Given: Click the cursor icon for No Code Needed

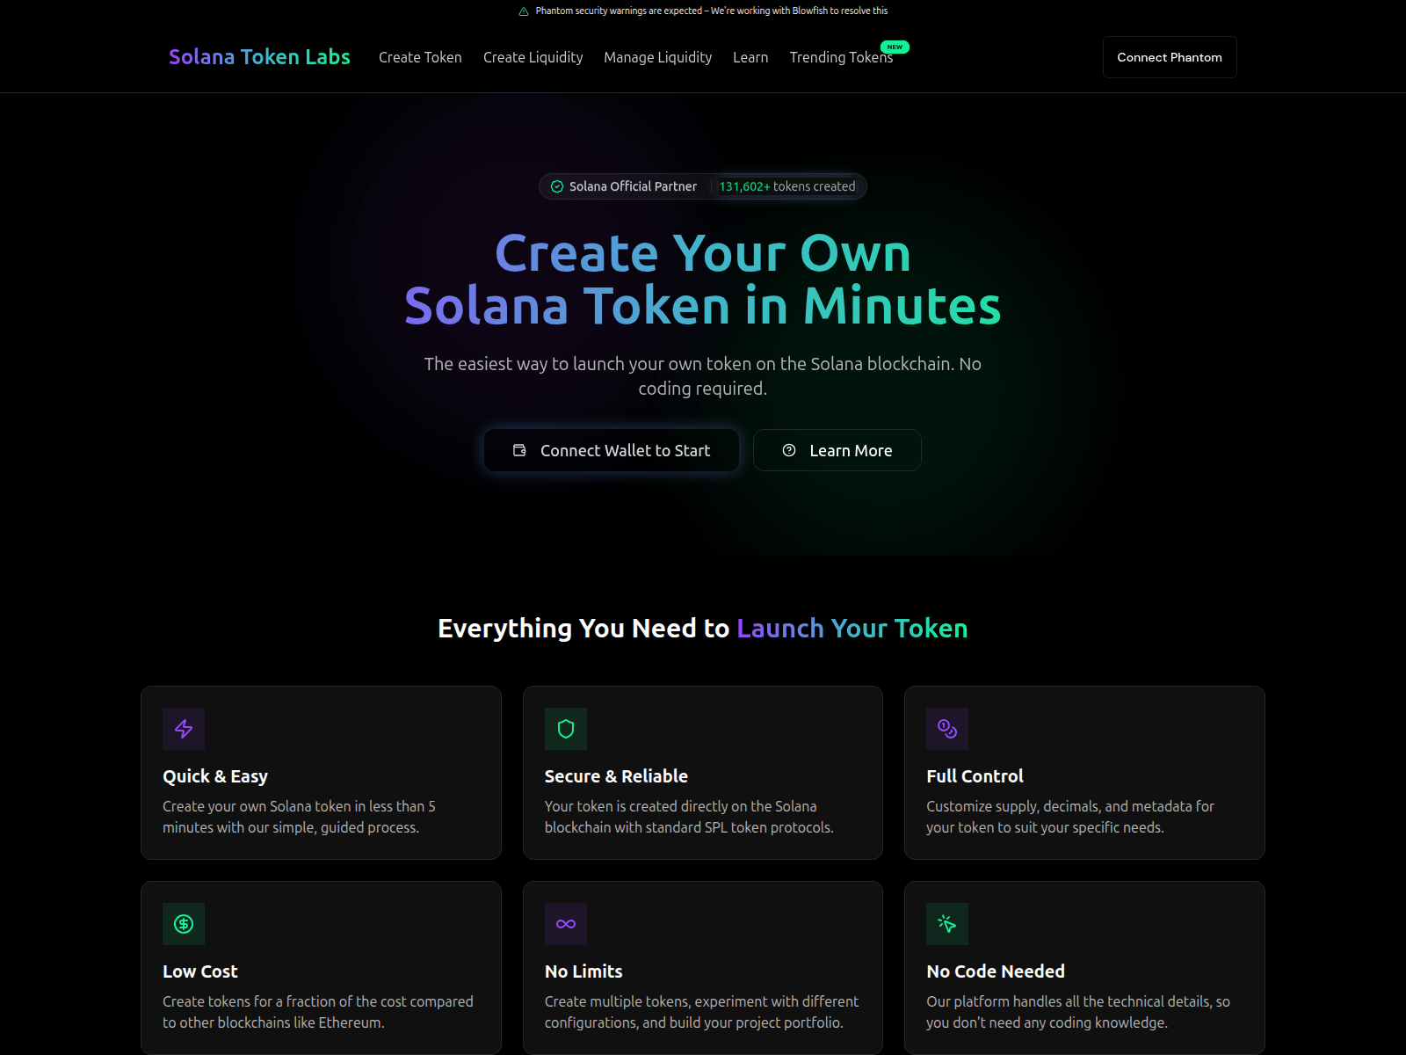Looking at the screenshot, I should pyautogui.click(x=947, y=924).
